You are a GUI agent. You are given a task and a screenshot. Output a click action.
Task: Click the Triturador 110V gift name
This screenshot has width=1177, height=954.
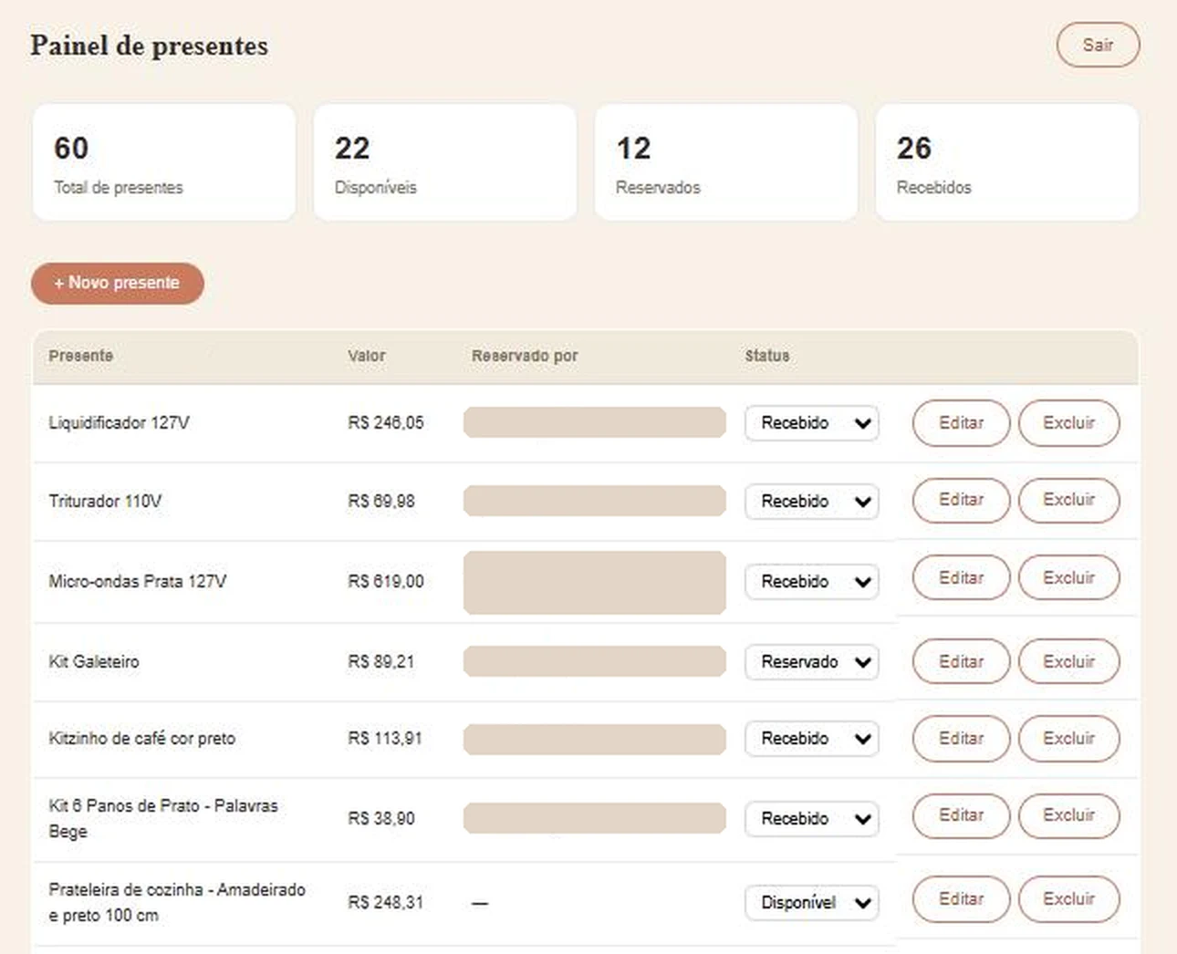105,502
